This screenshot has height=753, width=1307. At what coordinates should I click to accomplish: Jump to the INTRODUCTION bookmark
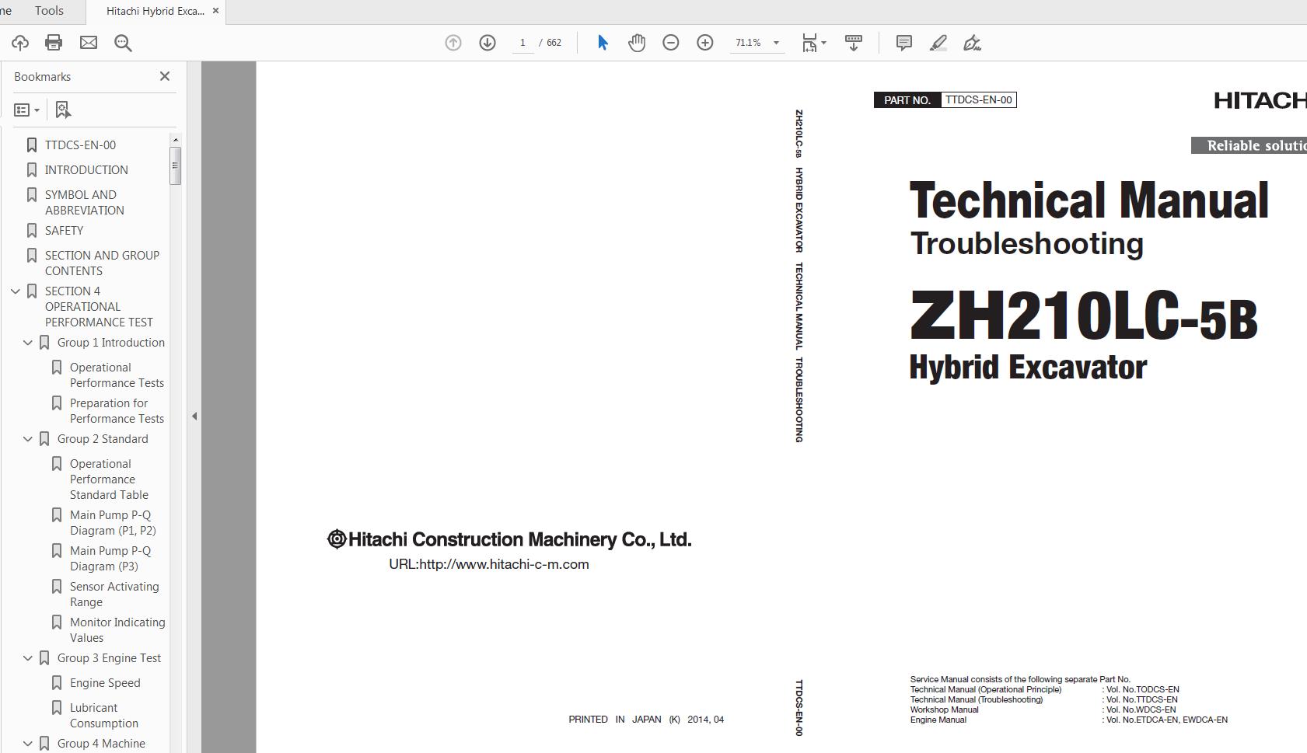[86, 170]
